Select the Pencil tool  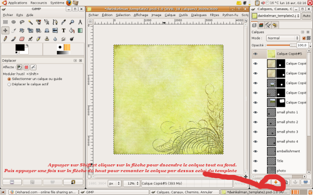click(5, 38)
